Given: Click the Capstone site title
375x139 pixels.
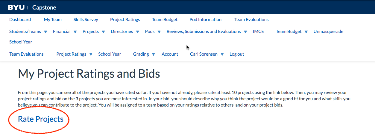Looking at the screenshot, I should pyautogui.click(x=44, y=7).
